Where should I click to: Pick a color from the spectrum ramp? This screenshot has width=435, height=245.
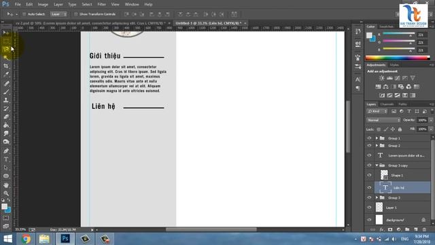398,58
